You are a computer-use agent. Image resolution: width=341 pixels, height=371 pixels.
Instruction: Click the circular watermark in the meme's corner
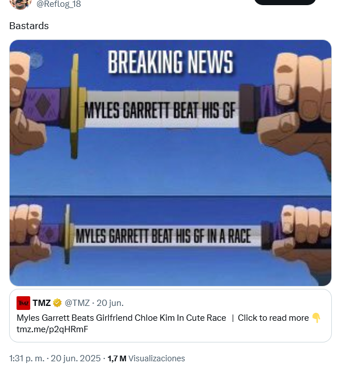point(36,61)
